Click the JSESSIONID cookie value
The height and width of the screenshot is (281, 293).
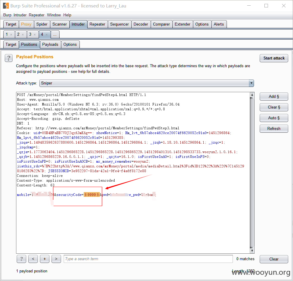point(109,171)
